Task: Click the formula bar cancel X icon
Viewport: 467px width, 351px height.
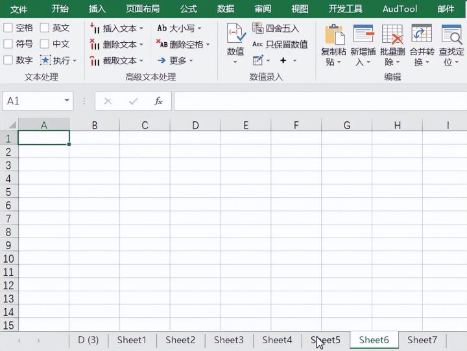Action: 108,101
